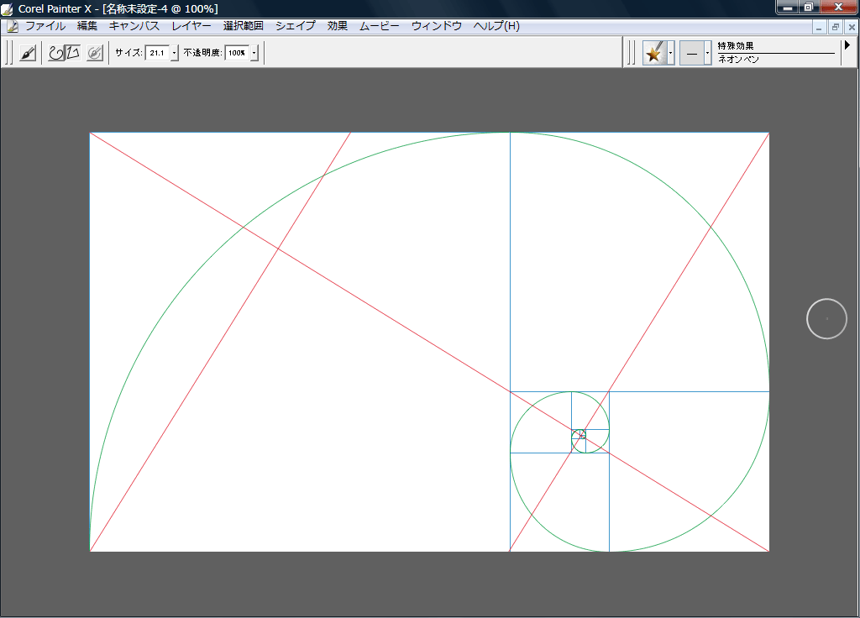Open the brush selector flyout menu arrow
860x618 pixels.
click(x=847, y=45)
